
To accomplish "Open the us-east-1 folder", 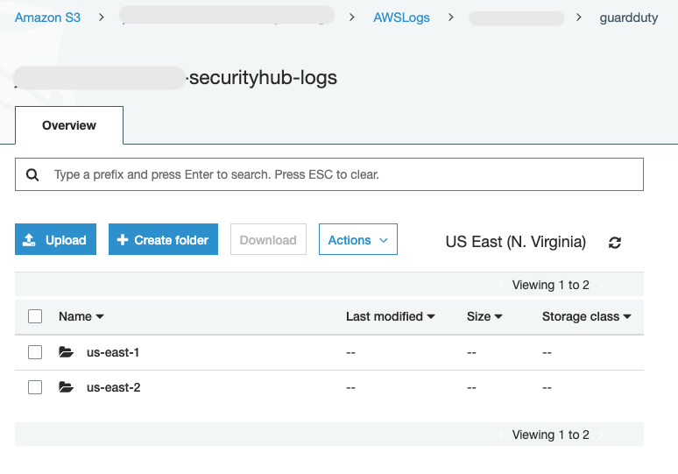I will click(113, 352).
